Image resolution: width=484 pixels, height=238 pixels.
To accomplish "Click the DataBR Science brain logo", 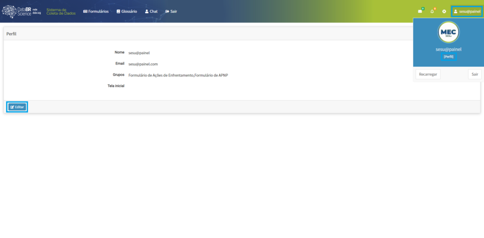I will (10, 11).
